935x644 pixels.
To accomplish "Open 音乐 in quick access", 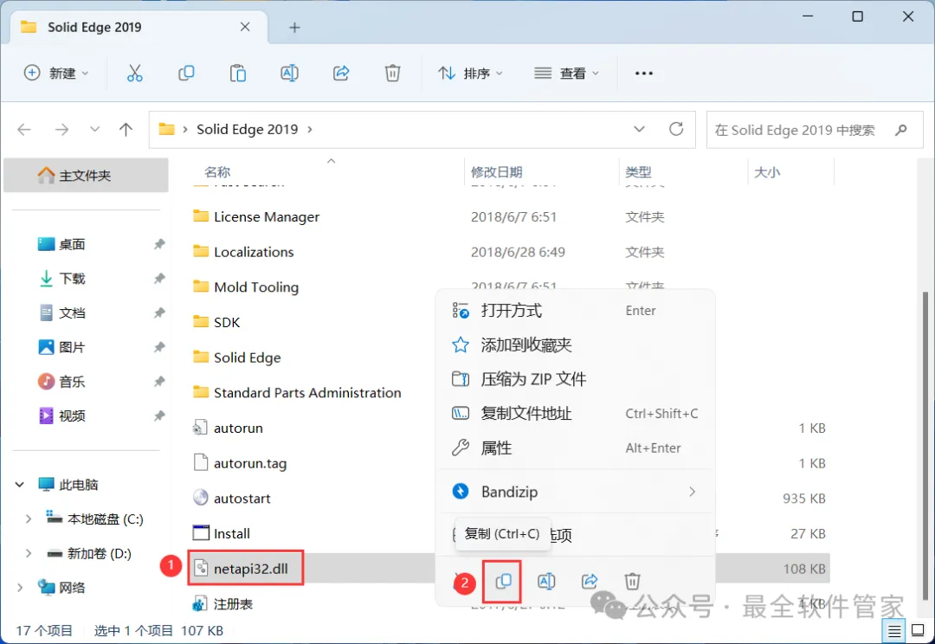I will pyautogui.click(x=72, y=382).
